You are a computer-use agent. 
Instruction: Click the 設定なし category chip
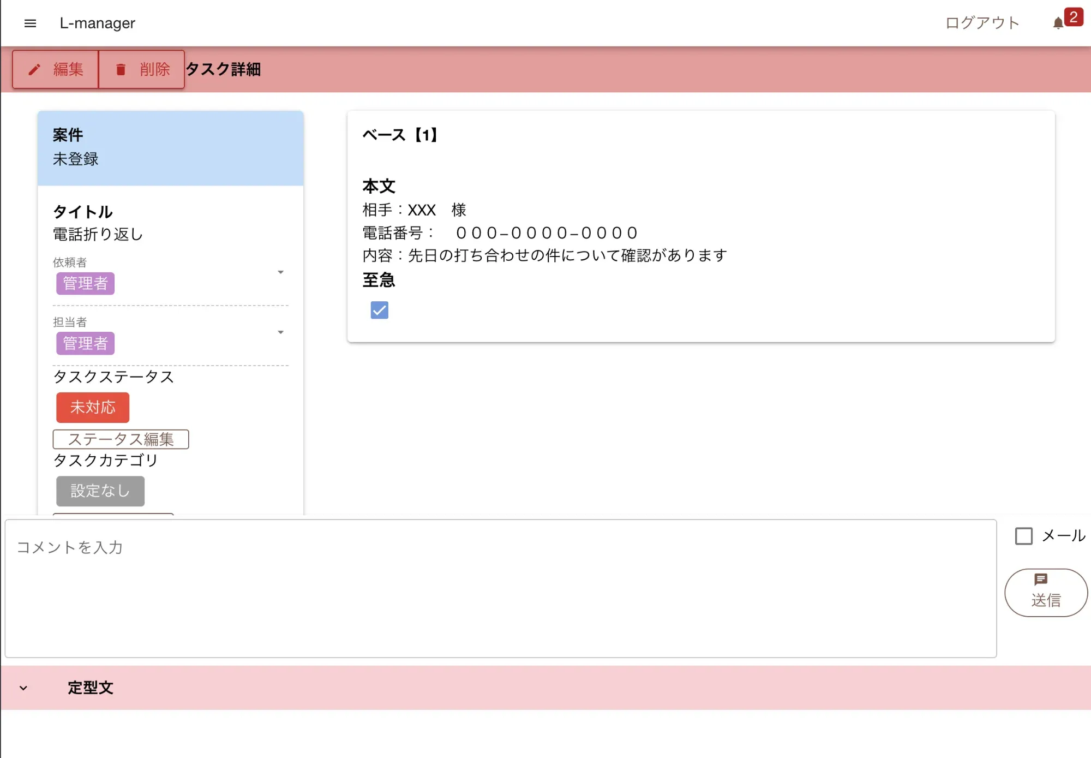point(100,491)
